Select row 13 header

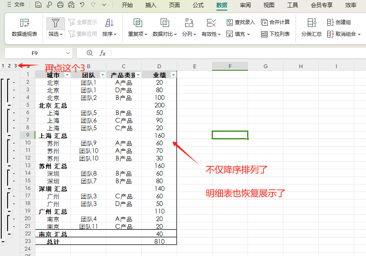(27, 165)
